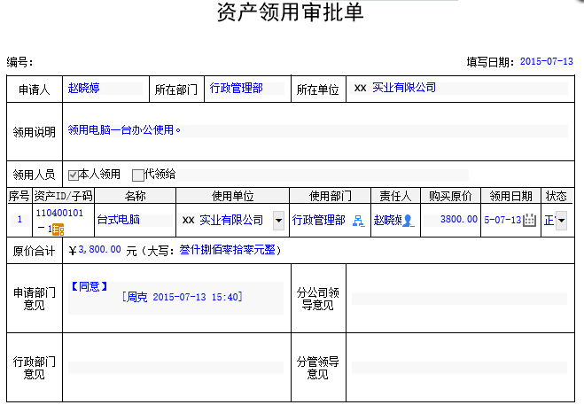The image size is (584, 405).
Task: Open department picker icon next to 行政管理部
Action: pyautogui.click(x=359, y=221)
